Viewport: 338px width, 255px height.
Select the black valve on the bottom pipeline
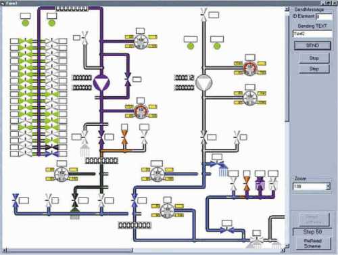point(74,201)
